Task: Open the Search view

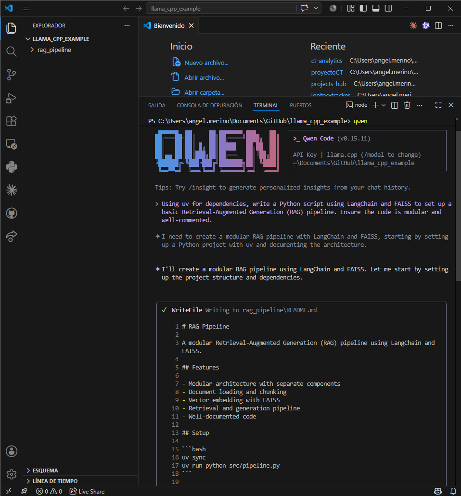Action: pos(12,51)
